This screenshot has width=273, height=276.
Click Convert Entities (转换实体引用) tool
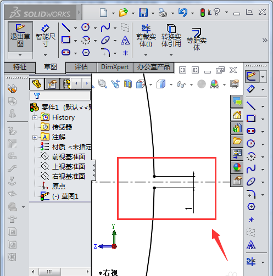point(171,36)
